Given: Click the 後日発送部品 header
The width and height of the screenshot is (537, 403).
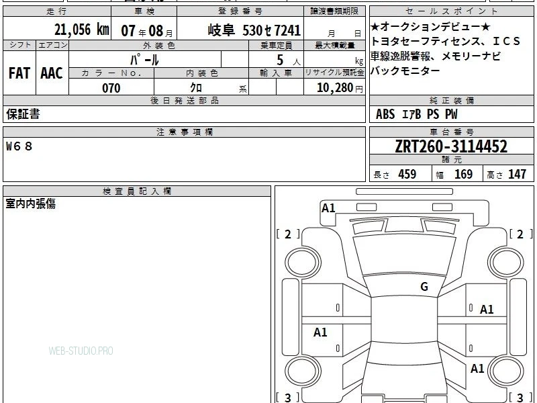Looking at the screenshot, I should click(x=184, y=100).
